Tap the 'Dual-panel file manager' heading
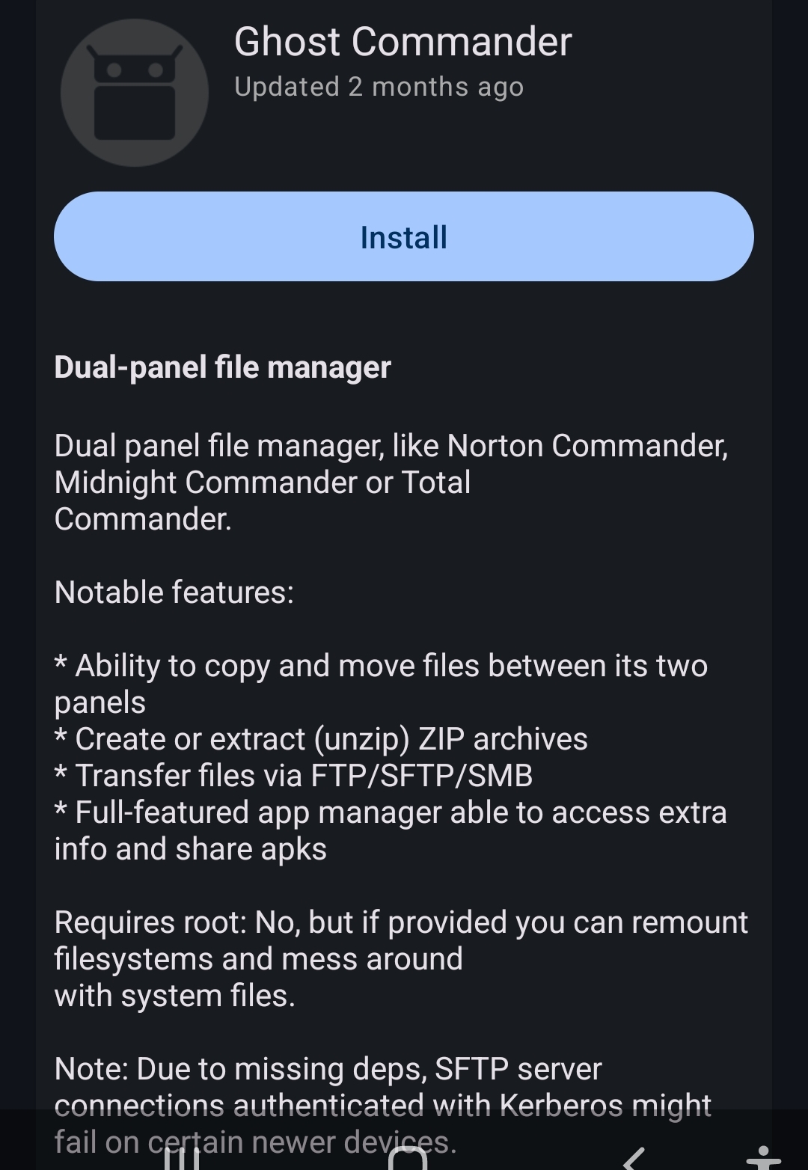The width and height of the screenshot is (808, 1170). coord(223,367)
